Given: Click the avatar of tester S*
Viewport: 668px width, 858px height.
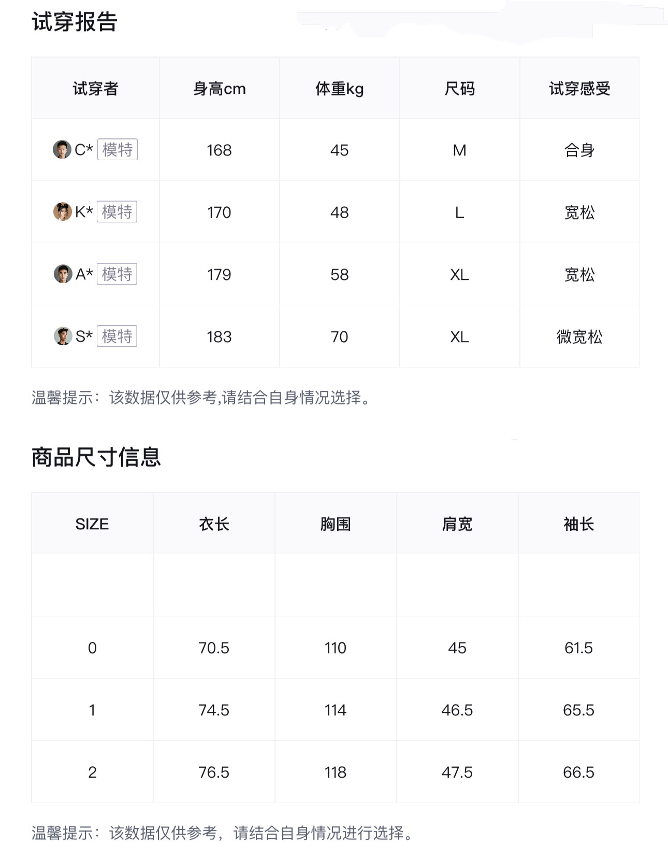Looking at the screenshot, I should point(63,336).
